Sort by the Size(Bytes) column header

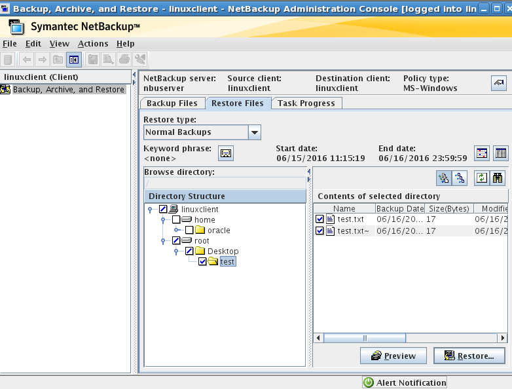(x=449, y=208)
